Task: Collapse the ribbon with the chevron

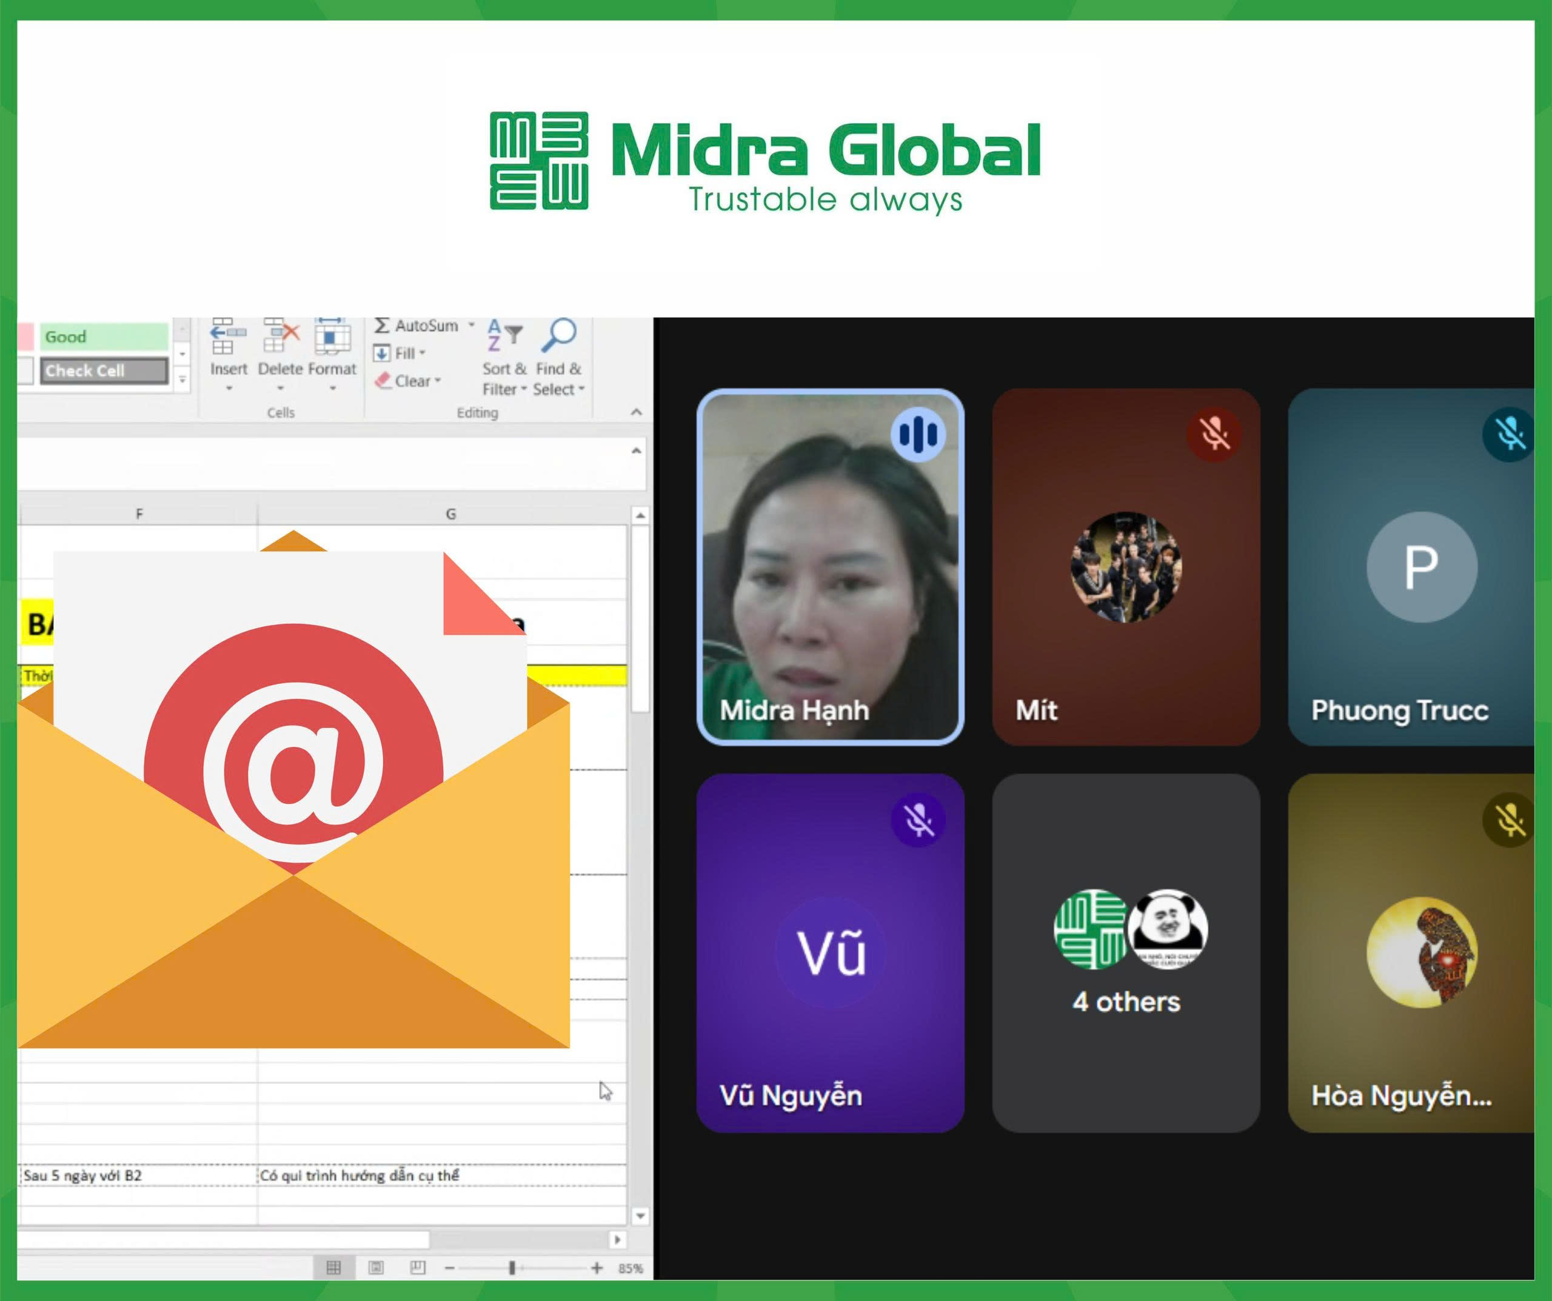Action: pos(637,412)
